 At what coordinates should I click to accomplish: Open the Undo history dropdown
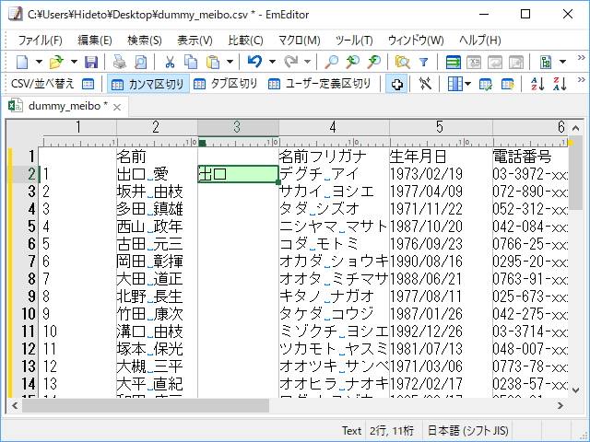pyautogui.click(x=272, y=62)
